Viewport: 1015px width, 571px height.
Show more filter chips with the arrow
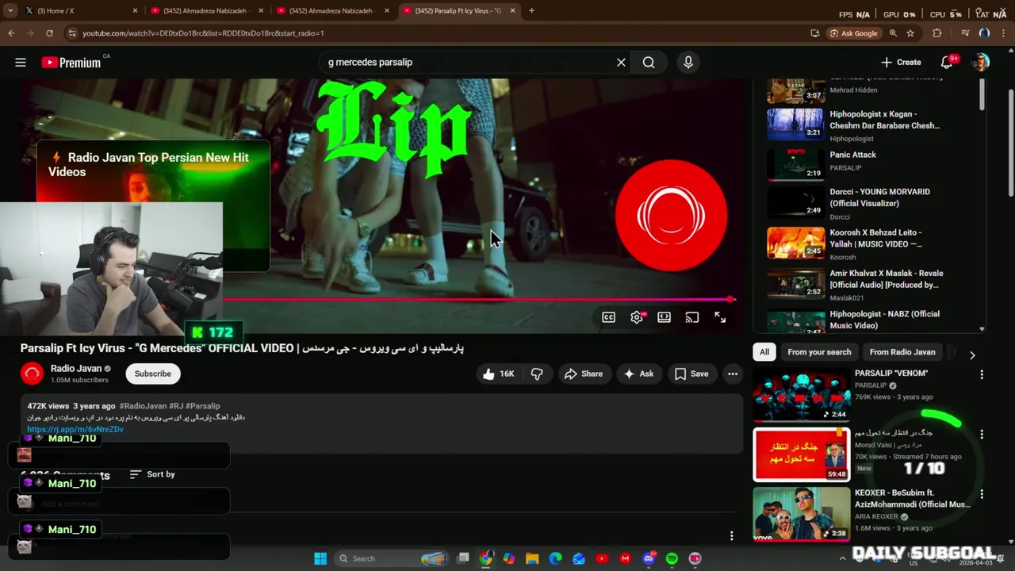tap(972, 355)
